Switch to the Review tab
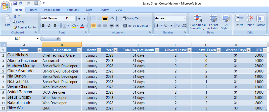 click(104, 10)
